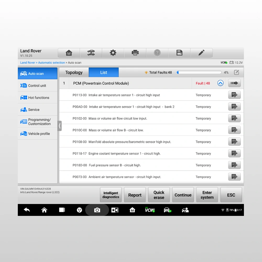Screen dimensions: 262x262
Task: Print scan results with printer icon
Action: [x=135, y=53]
